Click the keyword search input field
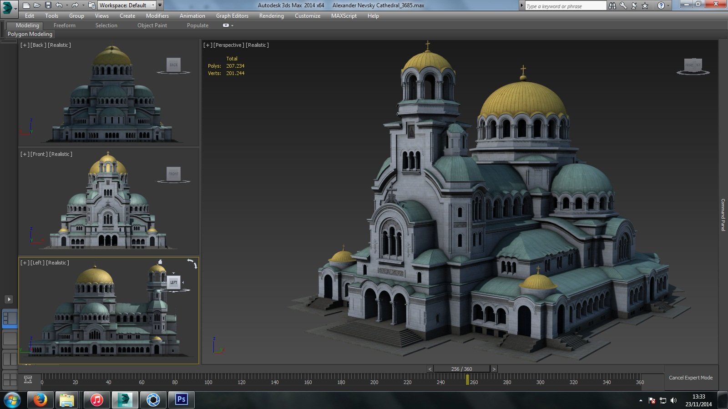Image resolution: width=728 pixels, height=409 pixels. coord(566,6)
